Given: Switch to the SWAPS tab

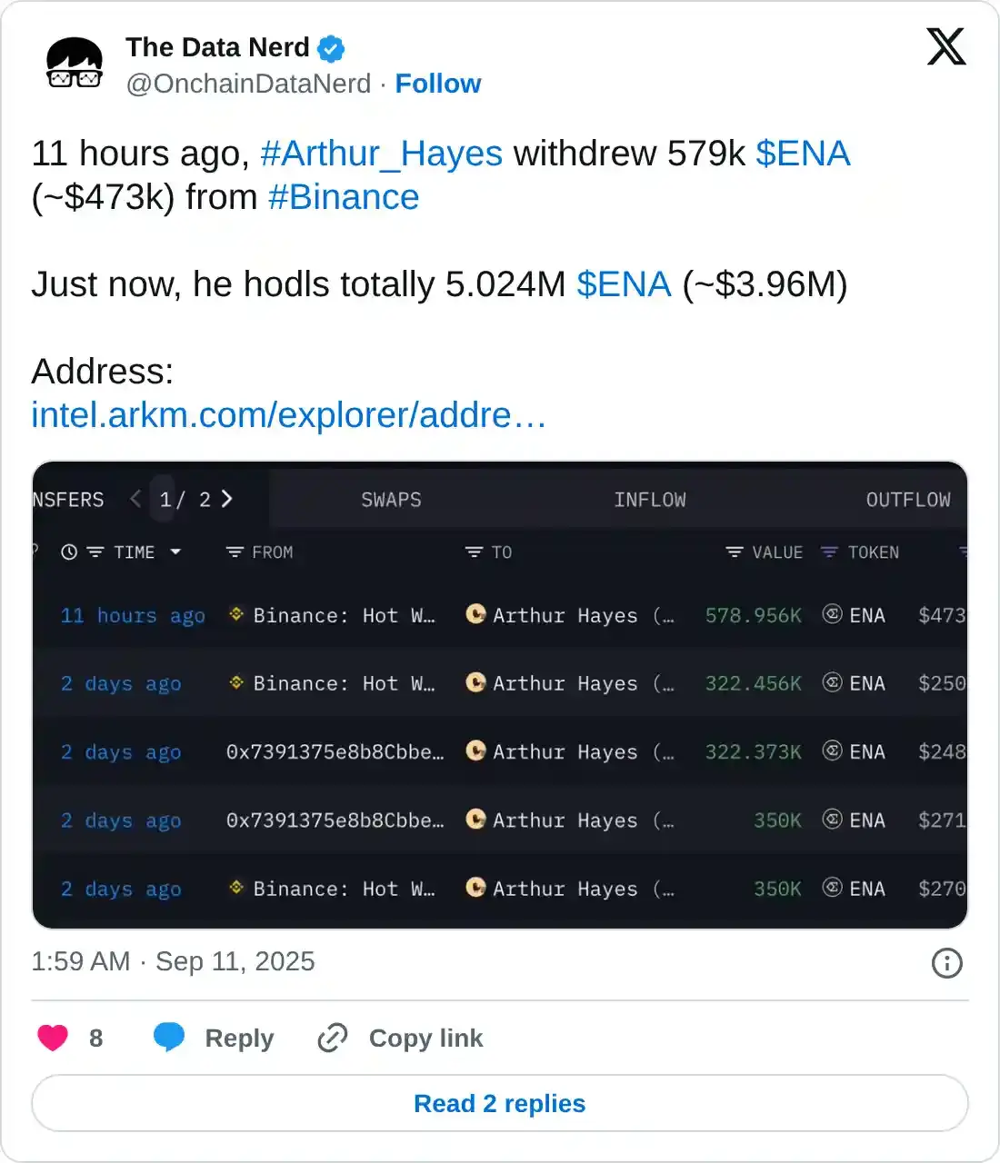Looking at the screenshot, I should click(x=391, y=500).
